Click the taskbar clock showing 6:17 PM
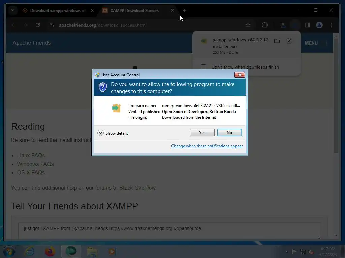 tap(328, 252)
